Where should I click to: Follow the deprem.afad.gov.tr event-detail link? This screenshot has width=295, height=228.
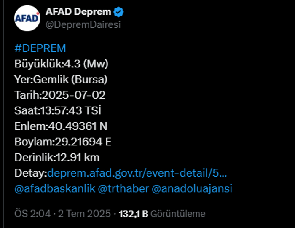coord(137,173)
